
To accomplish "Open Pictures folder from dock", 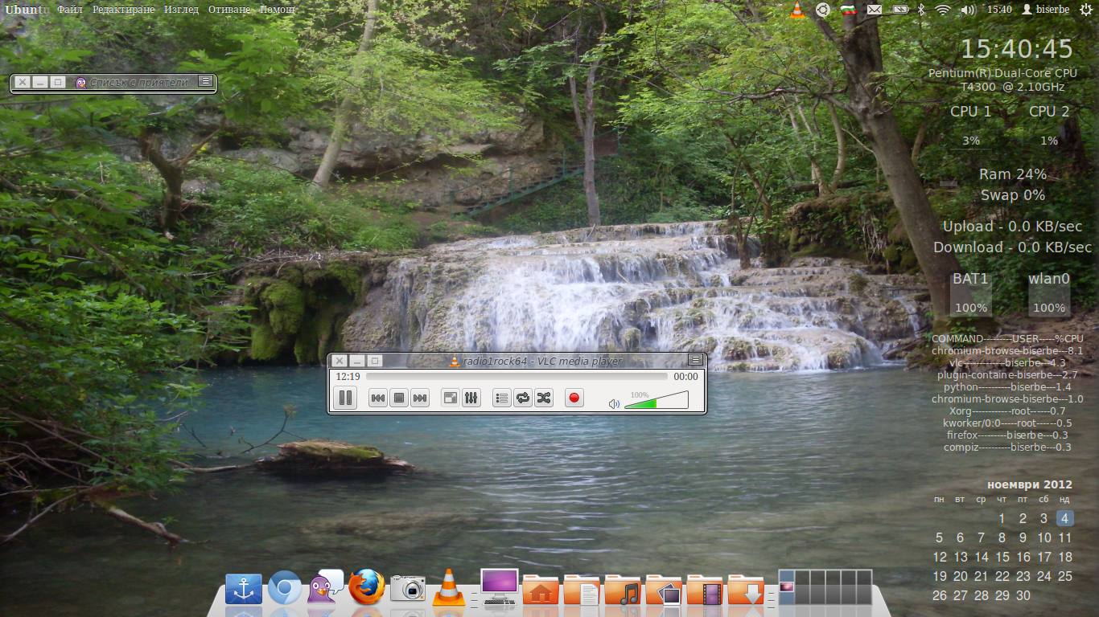I will 664,590.
